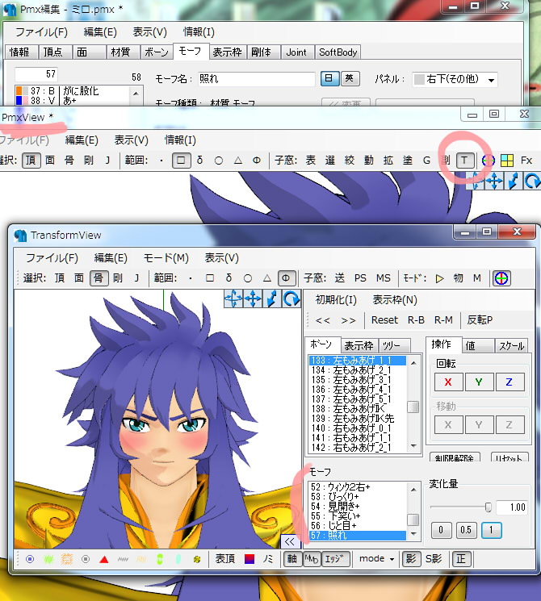The height and width of the screenshot is (601, 541).
Task: Open Fx in the PmxView toolbar
Action: [526, 161]
